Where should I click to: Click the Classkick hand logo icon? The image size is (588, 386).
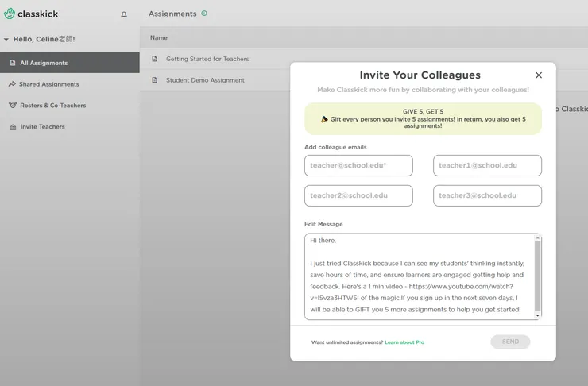click(x=10, y=14)
